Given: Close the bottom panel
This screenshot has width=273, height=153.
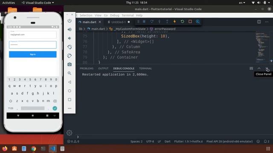Looking at the screenshot, I should pyautogui.click(x=267, y=68).
